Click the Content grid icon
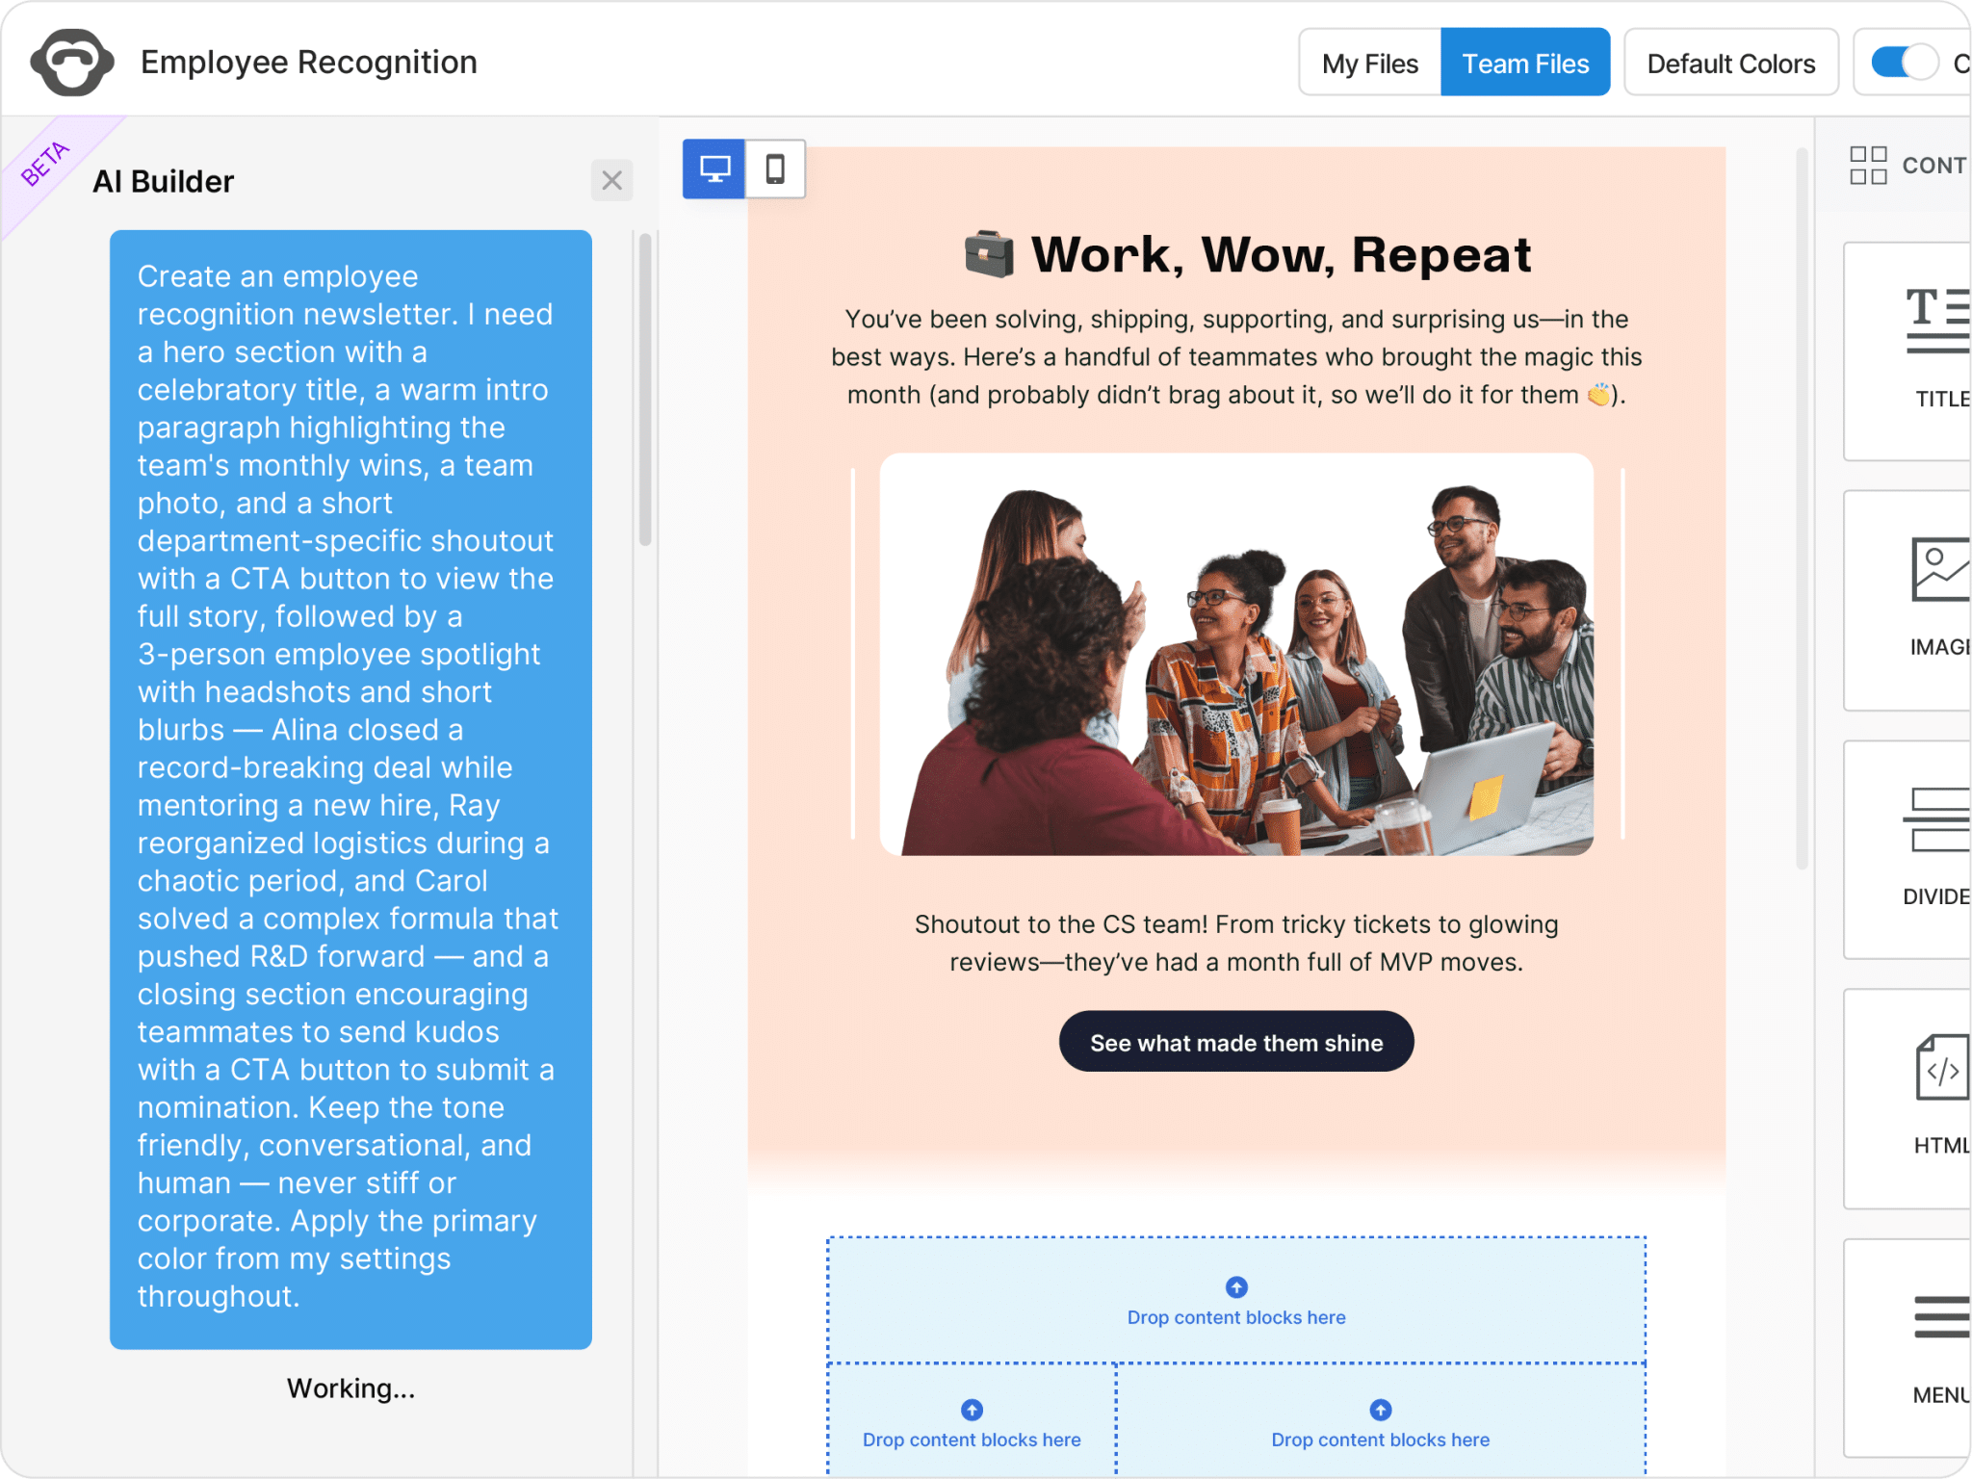The width and height of the screenshot is (1972, 1479). (x=1868, y=166)
